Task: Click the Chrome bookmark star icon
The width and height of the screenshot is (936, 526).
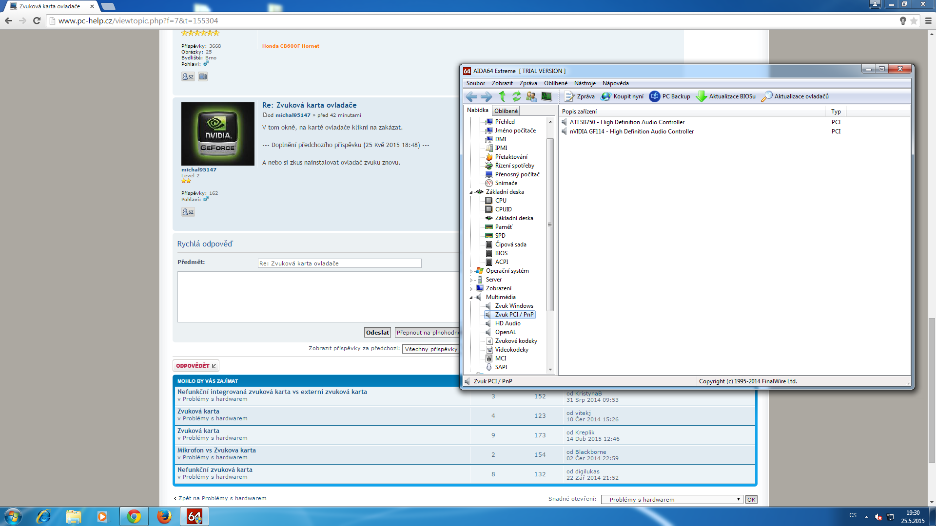Action: [914, 20]
